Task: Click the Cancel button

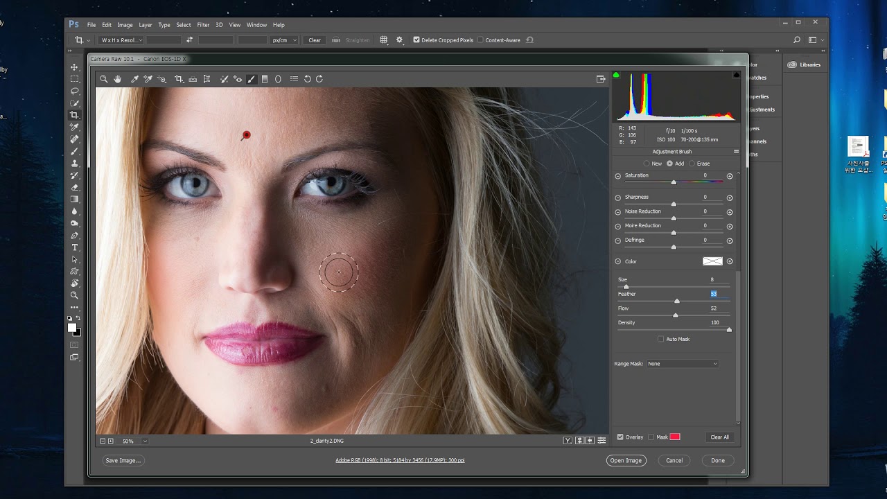Action: pyautogui.click(x=674, y=460)
